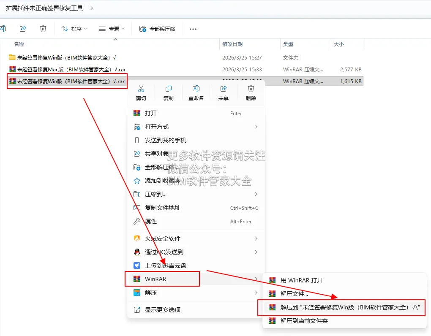This screenshot has width=431, height=336.
Task: Click the Cut (剪切) icon in context menu
Action: [141, 89]
